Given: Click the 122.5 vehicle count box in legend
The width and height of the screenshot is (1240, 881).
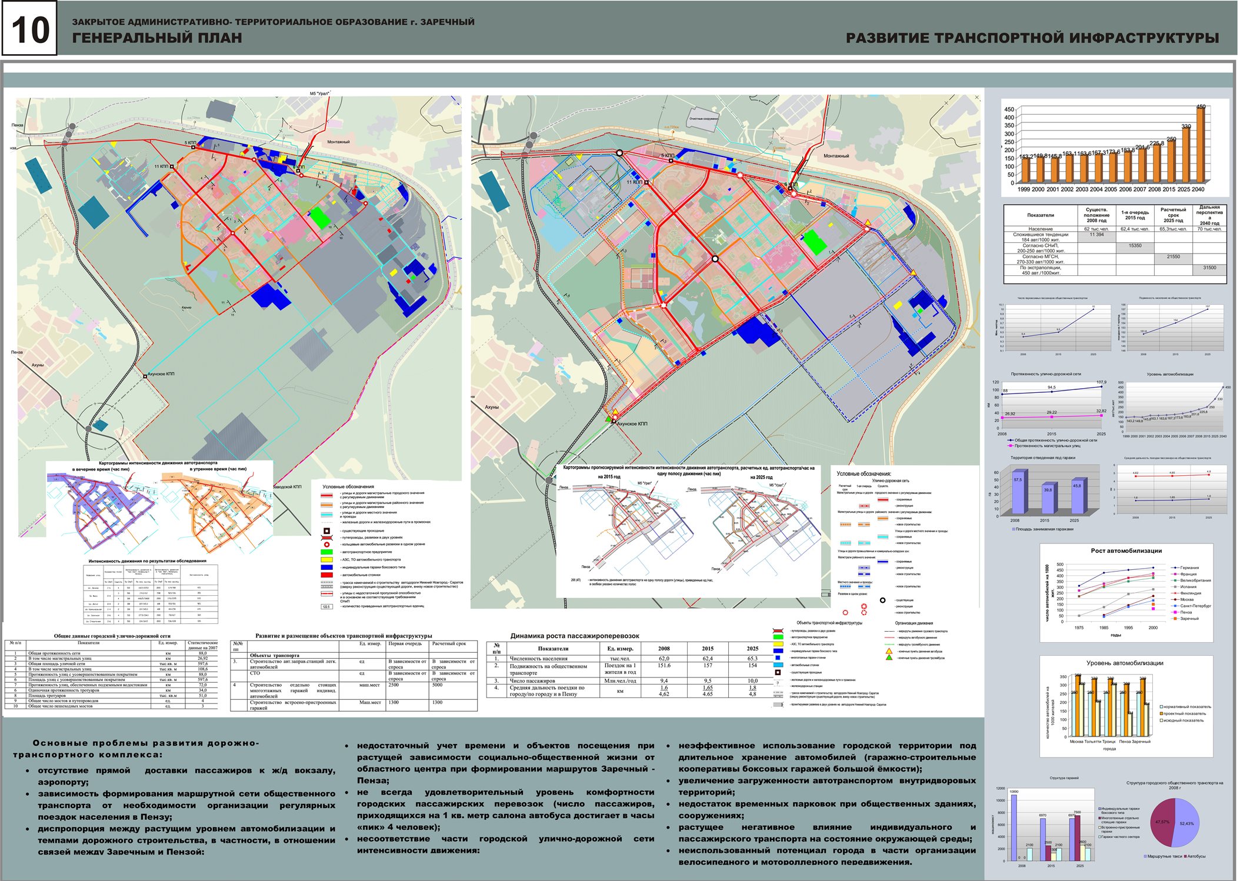Looking at the screenshot, I should point(326,606).
